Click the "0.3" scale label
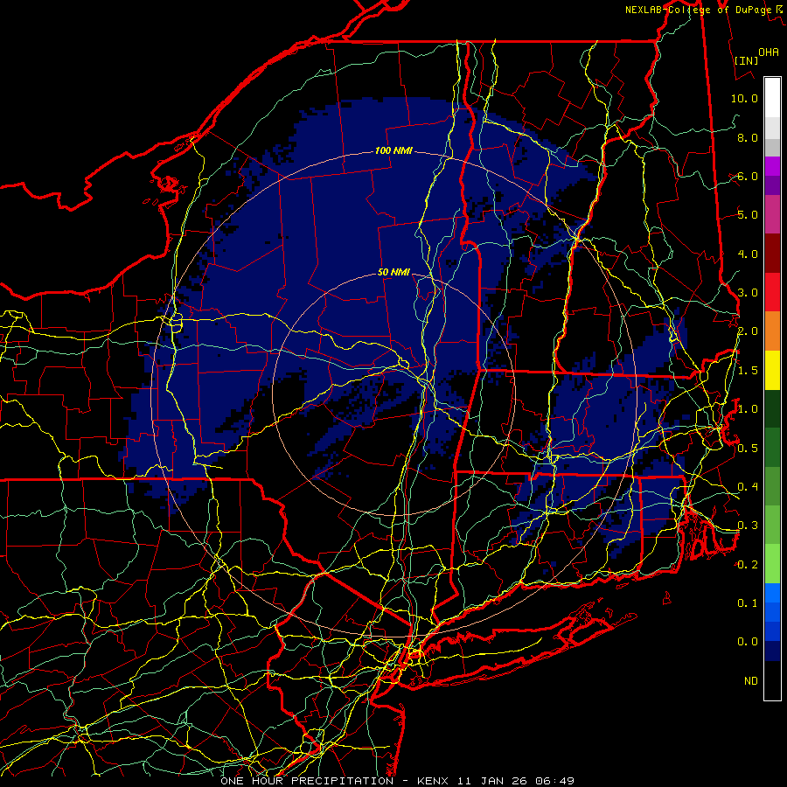Viewport: 787px width, 787px height. coord(748,526)
